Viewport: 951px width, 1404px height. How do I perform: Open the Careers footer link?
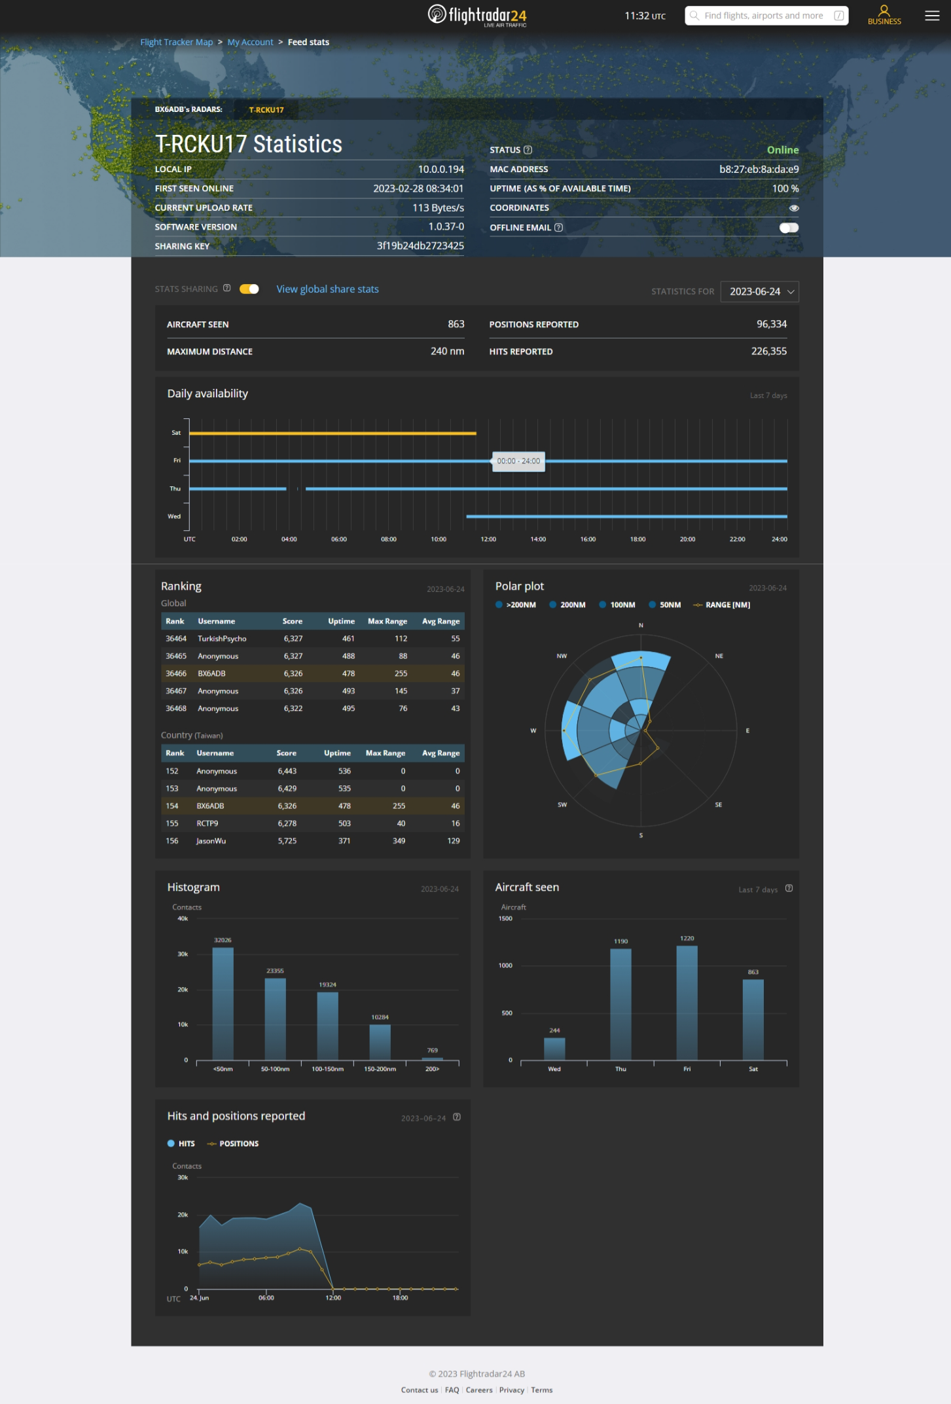(x=479, y=1390)
